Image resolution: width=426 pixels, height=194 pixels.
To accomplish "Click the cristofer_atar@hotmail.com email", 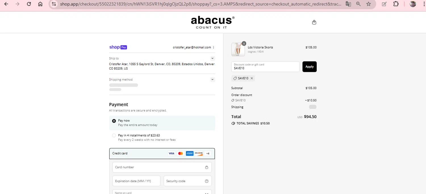I will (192, 47).
